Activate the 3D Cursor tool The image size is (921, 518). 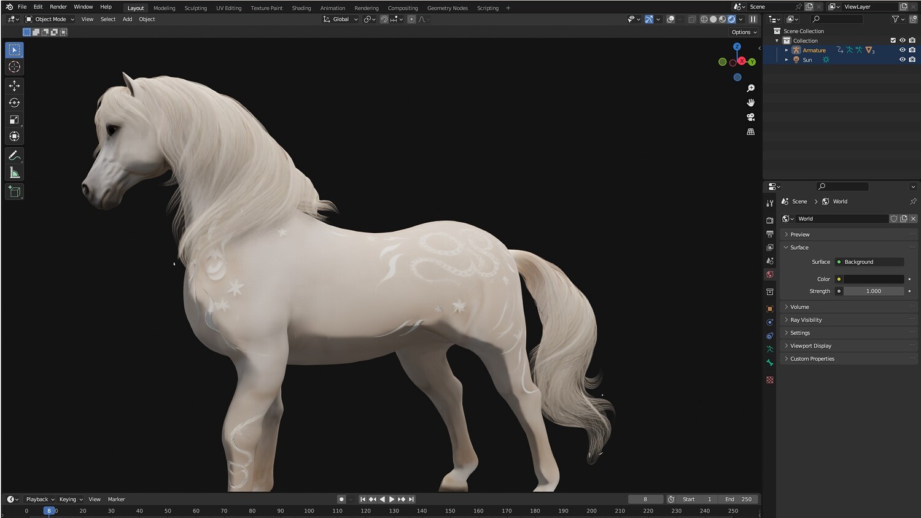[x=15, y=67]
